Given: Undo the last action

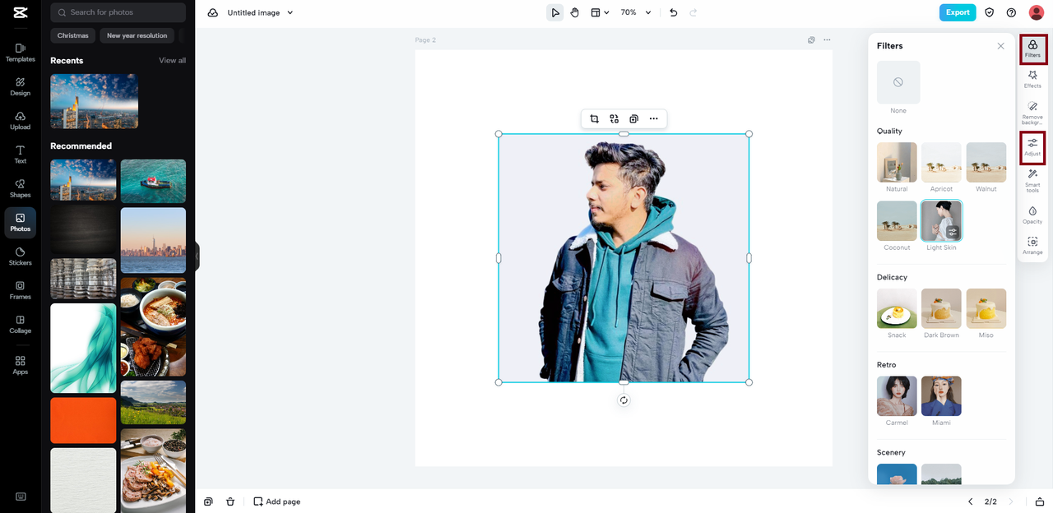Looking at the screenshot, I should pos(674,12).
